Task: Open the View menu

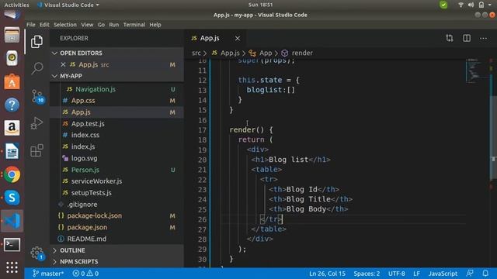Action: click(x=87, y=25)
